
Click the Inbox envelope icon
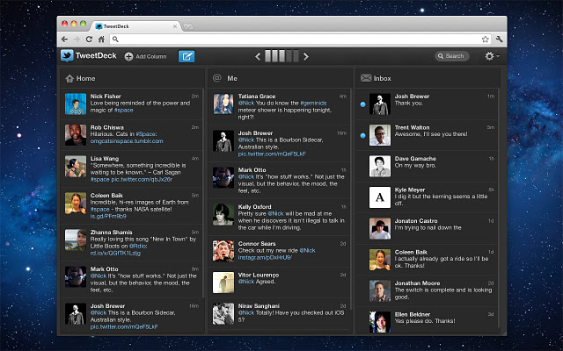tap(365, 78)
